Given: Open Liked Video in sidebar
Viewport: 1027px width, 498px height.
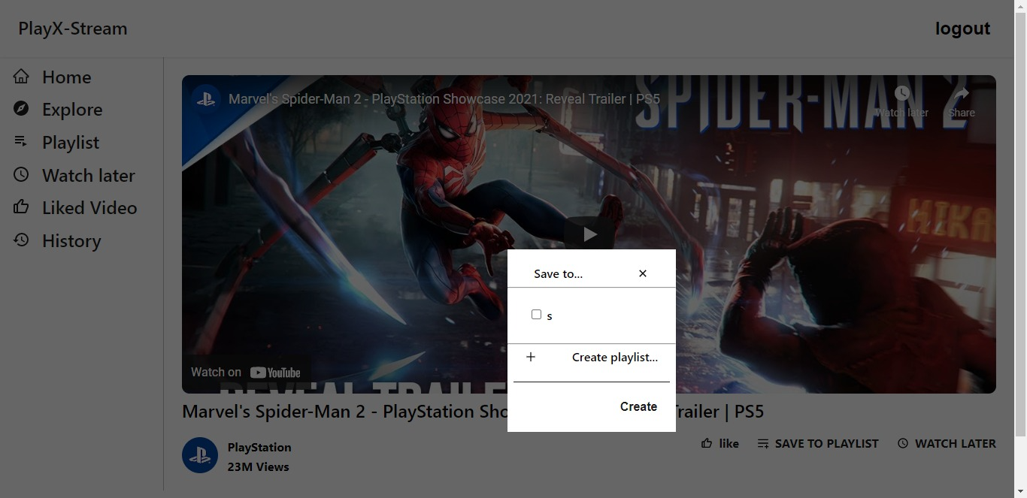Looking at the screenshot, I should point(89,207).
